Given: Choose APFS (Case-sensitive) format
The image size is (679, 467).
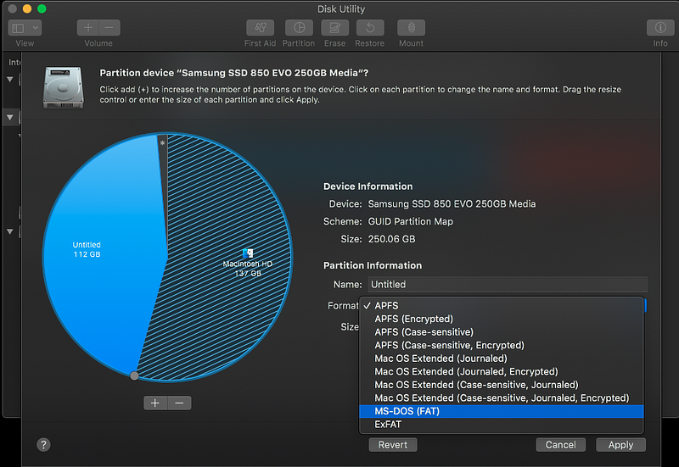Looking at the screenshot, I should pyautogui.click(x=501, y=332).
